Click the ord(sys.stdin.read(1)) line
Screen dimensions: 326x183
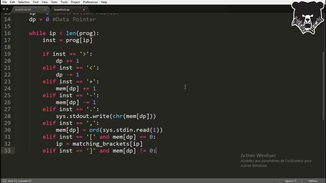[x=109, y=130]
